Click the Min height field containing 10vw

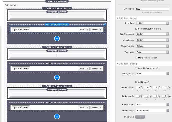tap(152, 9)
